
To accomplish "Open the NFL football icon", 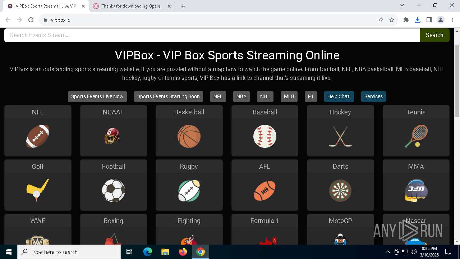I will coord(38,136).
